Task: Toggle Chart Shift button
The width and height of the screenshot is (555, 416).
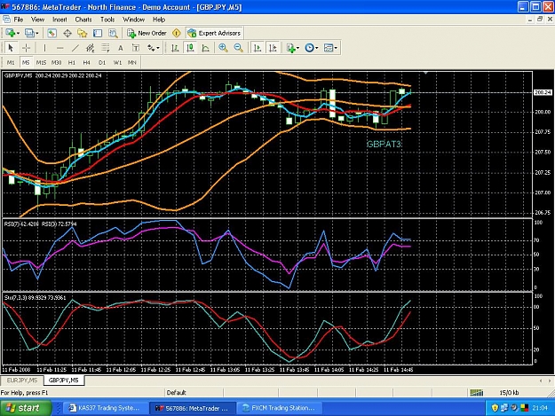Action: coord(273,48)
